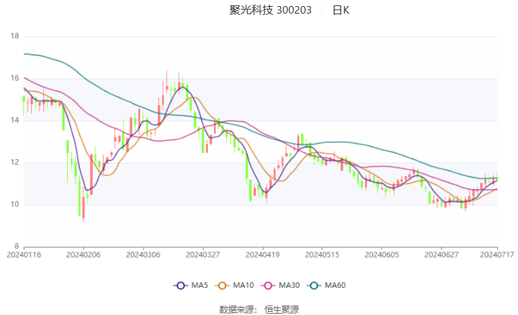Viewport: 518px width, 315px height.
Task: Toggle the MA5 legend series
Action: [x=191, y=285]
